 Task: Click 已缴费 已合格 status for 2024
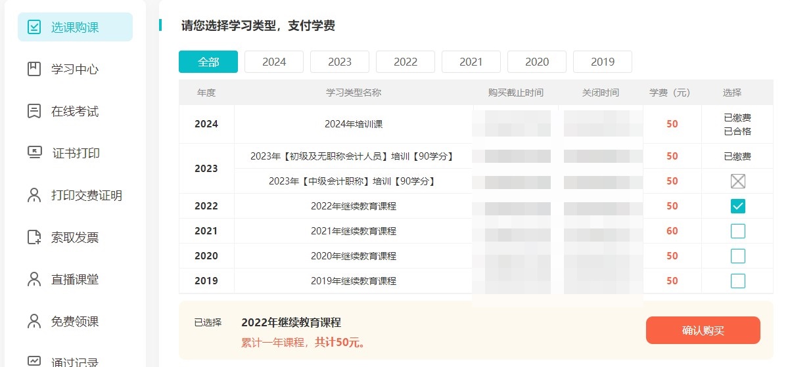737,124
